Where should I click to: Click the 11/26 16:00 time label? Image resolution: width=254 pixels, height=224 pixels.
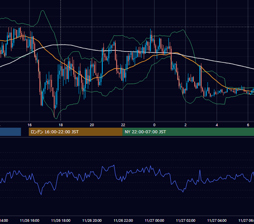pos(30,221)
